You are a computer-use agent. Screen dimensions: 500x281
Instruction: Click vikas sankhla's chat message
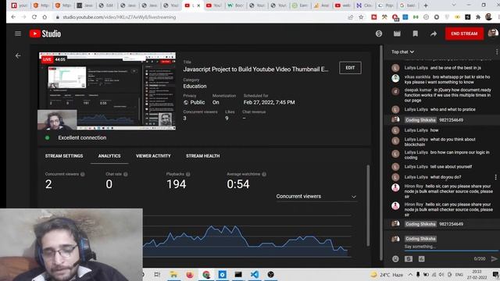447,80
